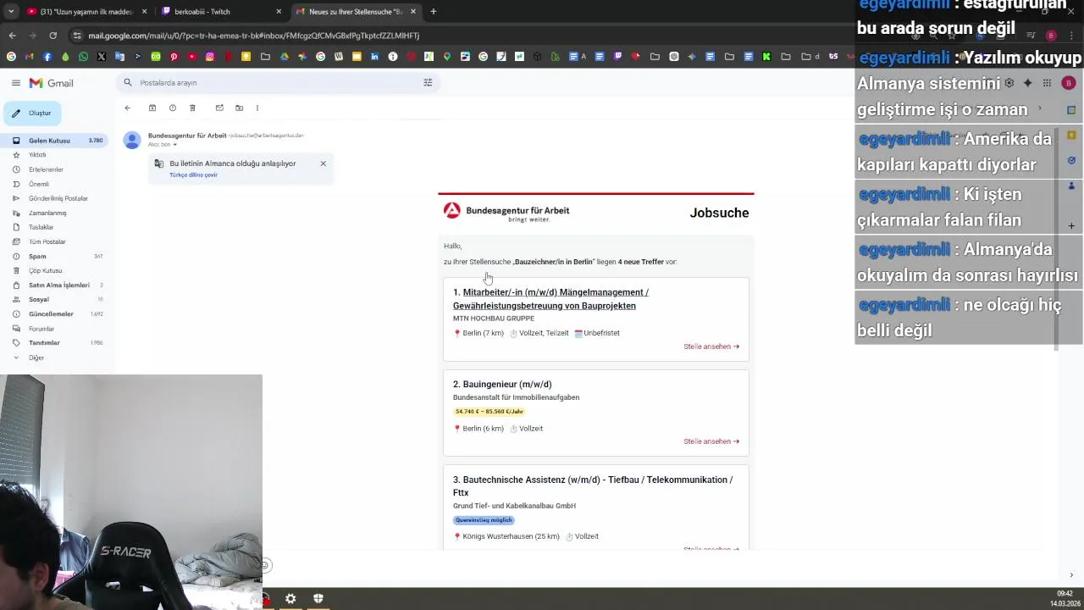Open the Spam folder
The height and width of the screenshot is (610, 1084).
[54, 256]
